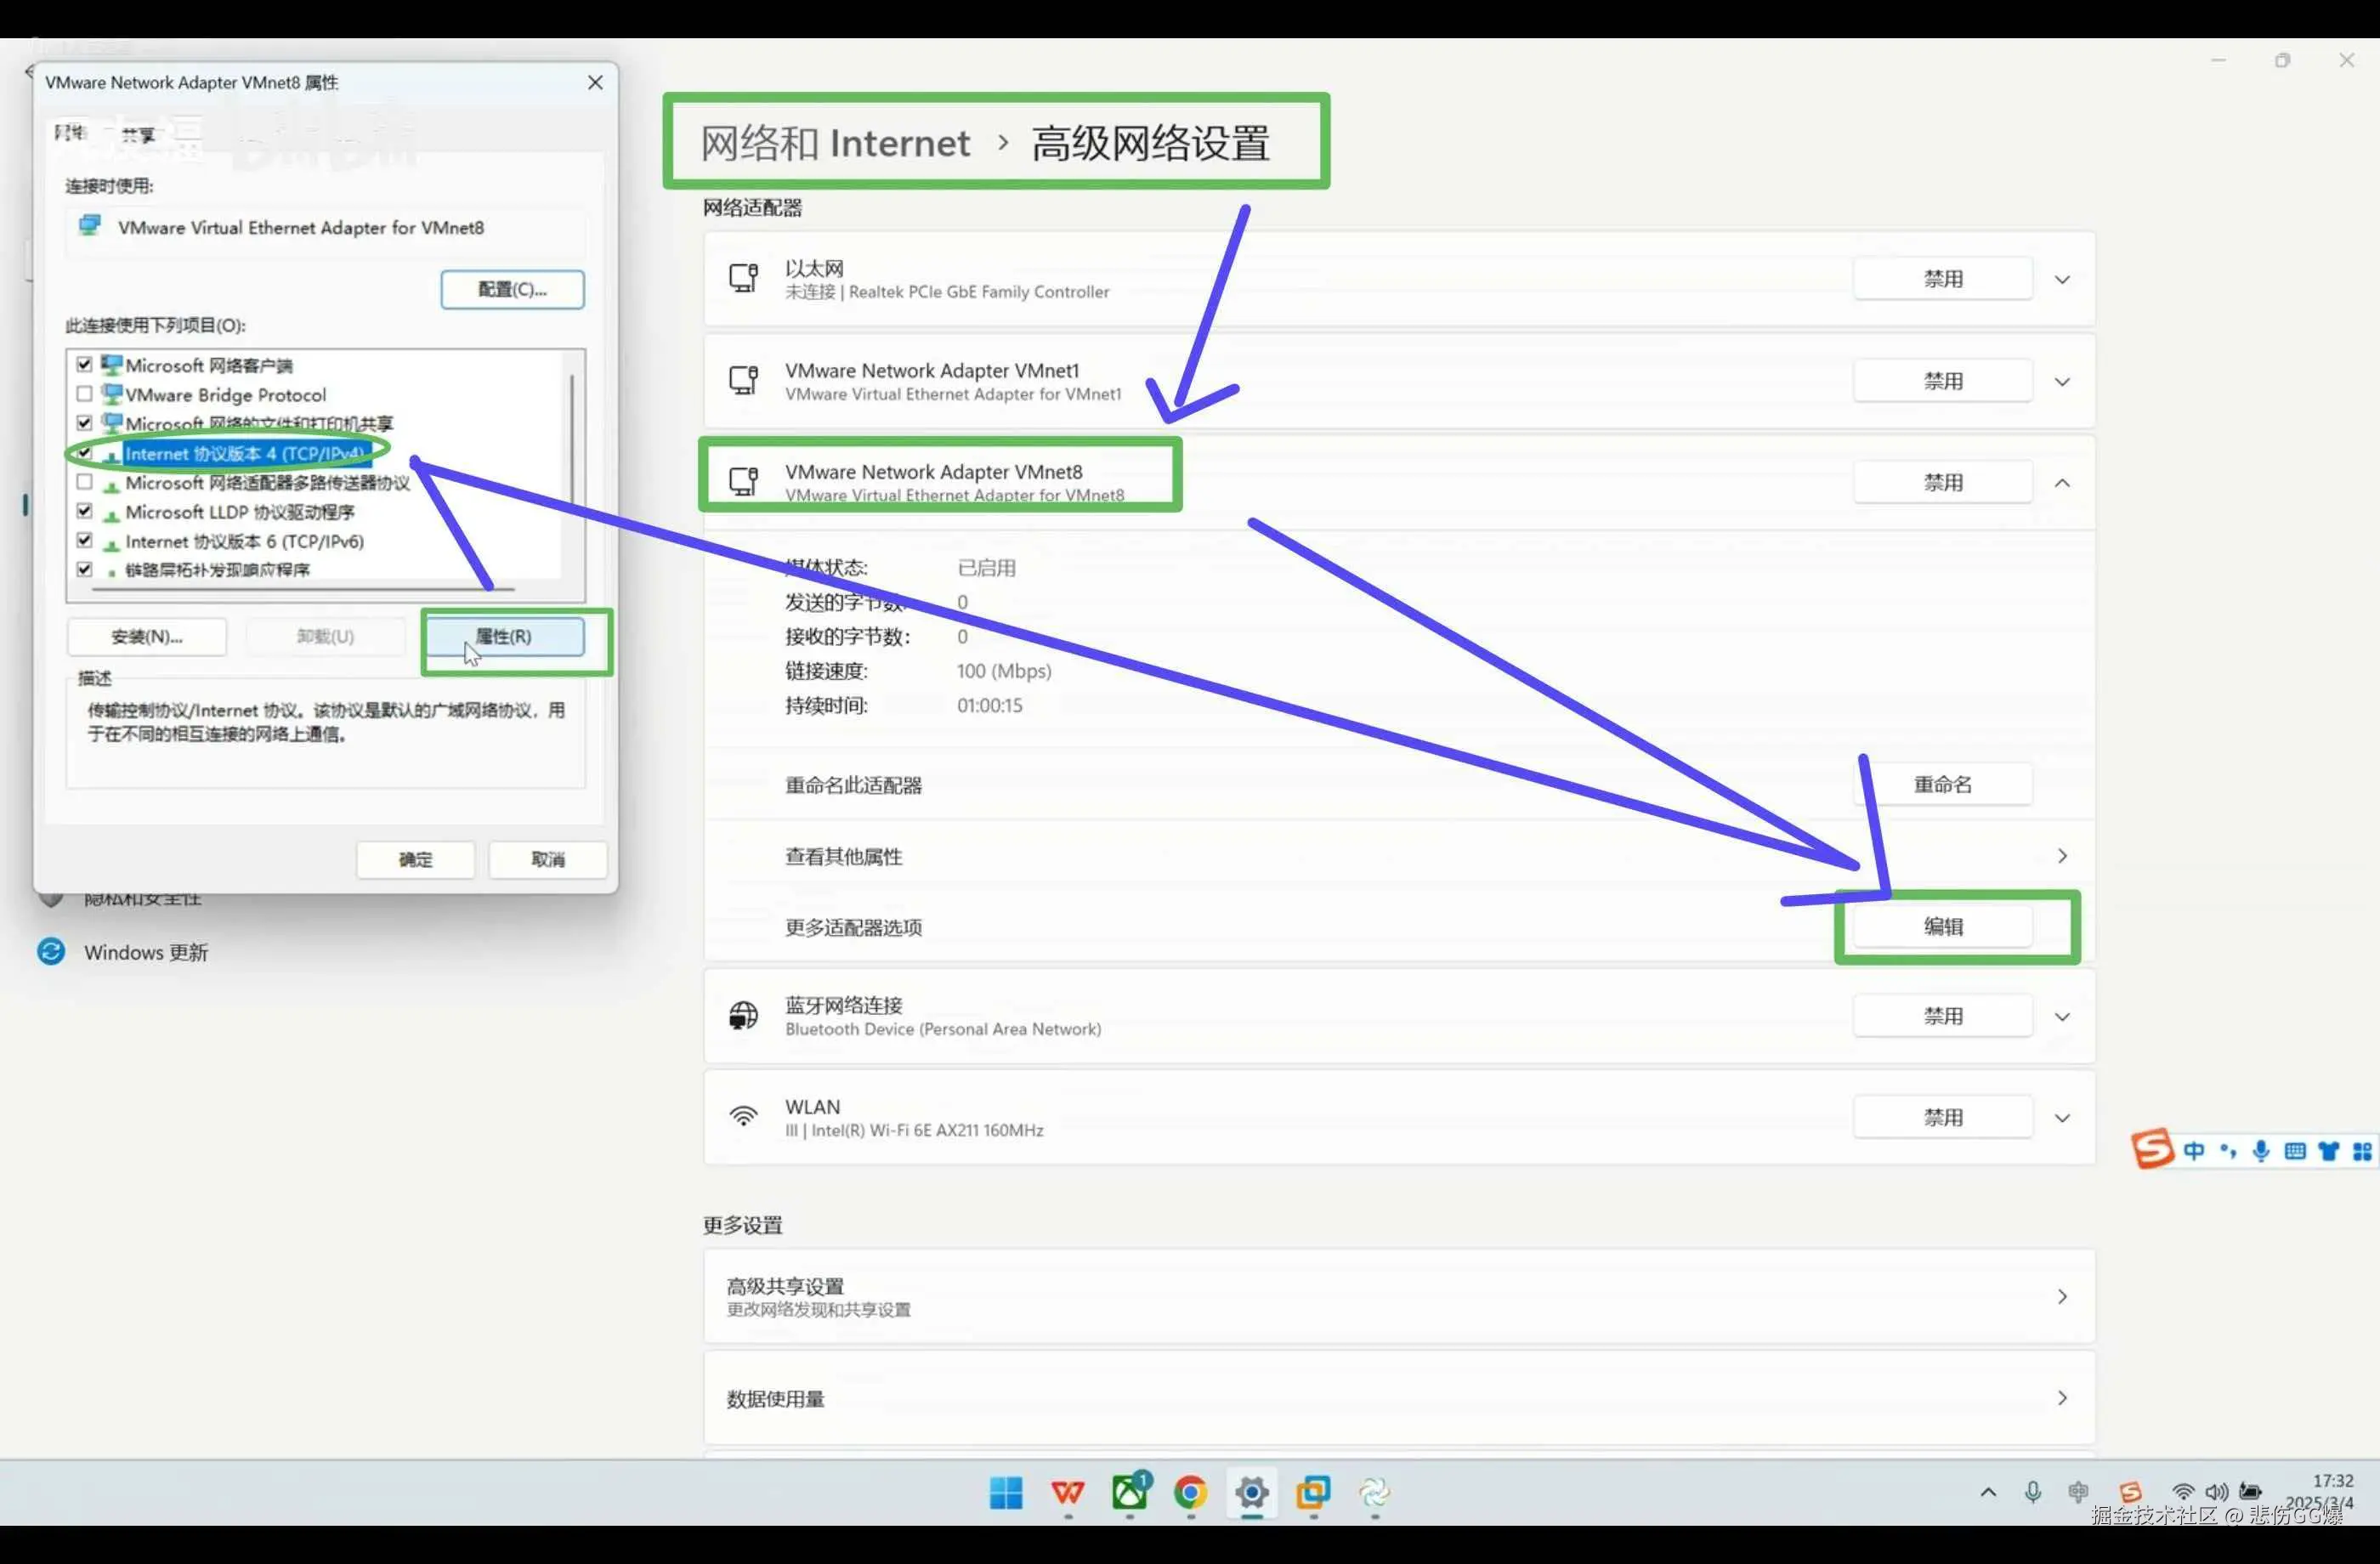The image size is (2380, 1564).
Task: Switch to the 共享 tab in the dialog
Action: click(x=137, y=134)
